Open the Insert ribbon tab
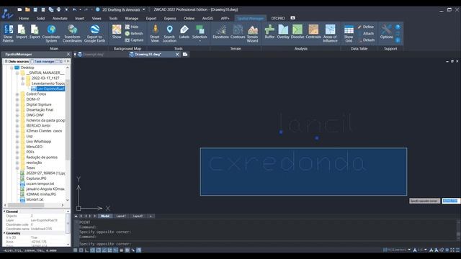The width and height of the screenshot is (461, 259). [x=79, y=18]
